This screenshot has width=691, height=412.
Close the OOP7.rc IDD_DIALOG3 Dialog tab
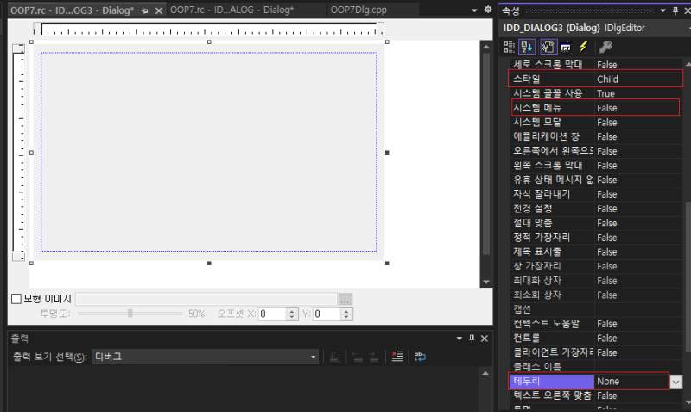pyautogui.click(x=159, y=10)
